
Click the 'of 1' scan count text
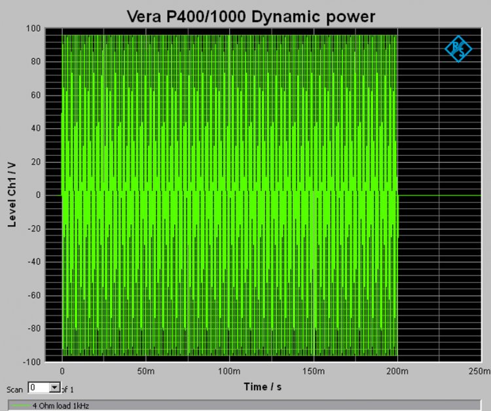pyautogui.click(x=67, y=389)
